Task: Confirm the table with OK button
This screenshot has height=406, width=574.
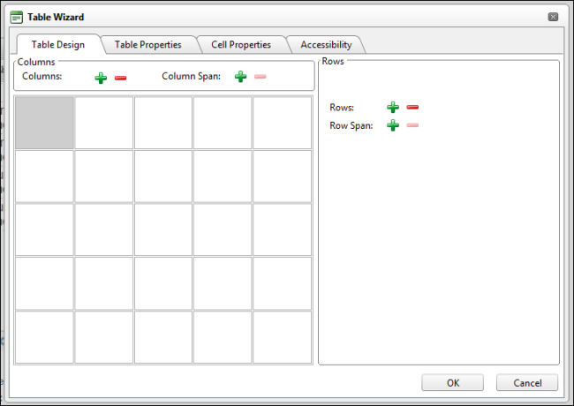Action: (x=452, y=383)
